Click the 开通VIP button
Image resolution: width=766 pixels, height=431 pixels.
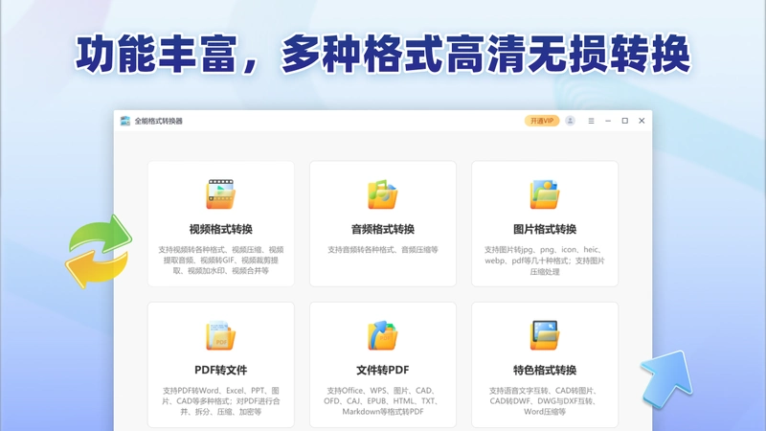click(x=542, y=121)
